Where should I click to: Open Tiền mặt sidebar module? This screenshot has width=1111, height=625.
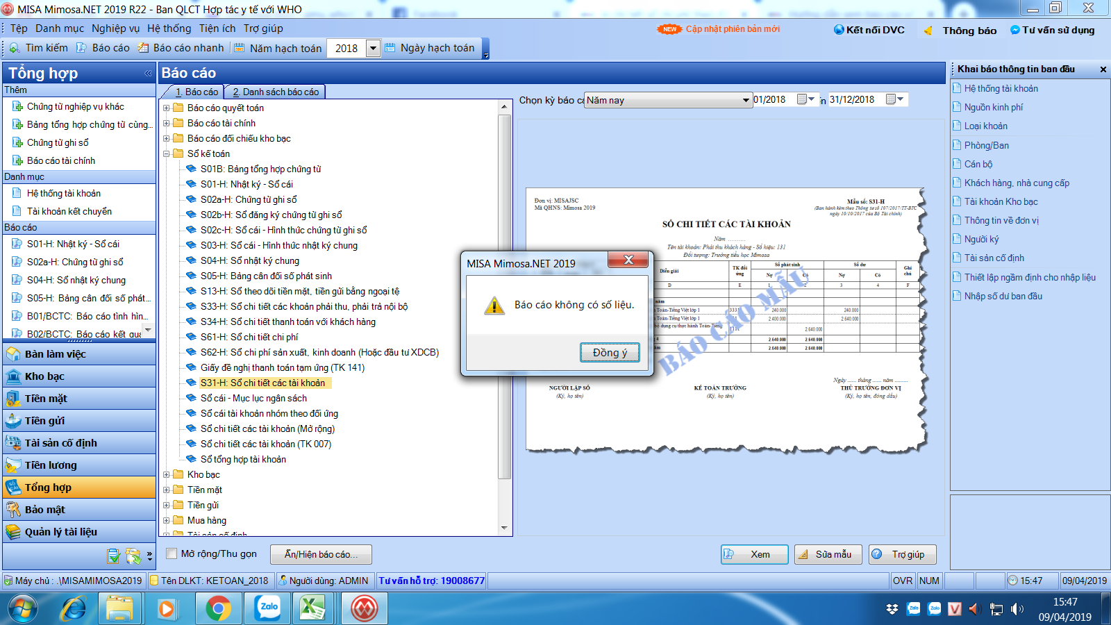(79, 399)
